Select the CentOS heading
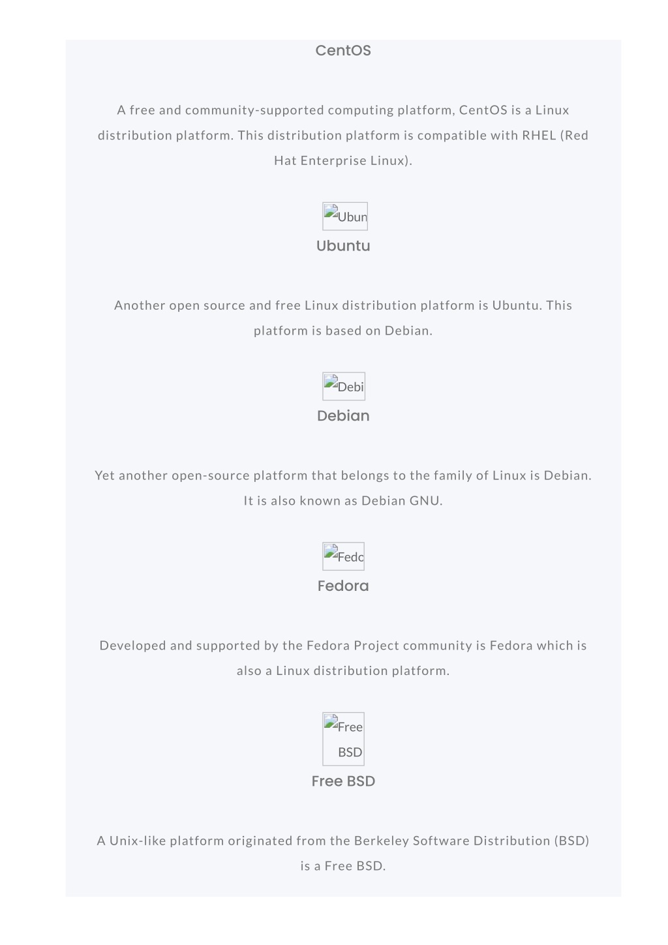The image size is (668, 945). (x=343, y=50)
